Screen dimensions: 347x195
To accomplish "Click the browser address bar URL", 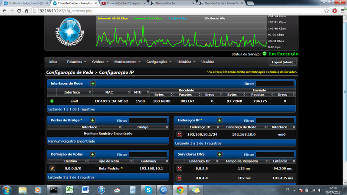I will pyautogui.click(x=65, y=11).
